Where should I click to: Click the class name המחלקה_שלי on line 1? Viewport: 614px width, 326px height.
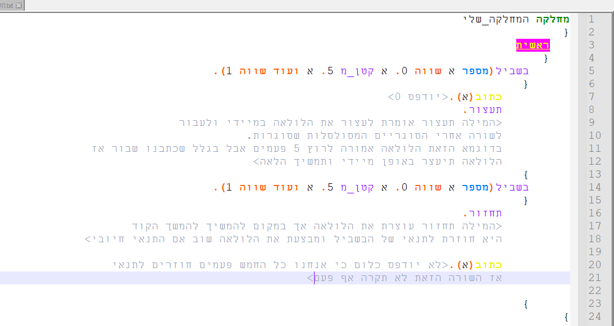[495, 19]
